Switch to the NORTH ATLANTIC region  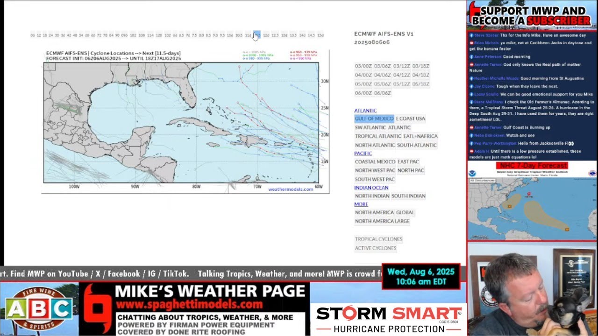click(x=375, y=145)
